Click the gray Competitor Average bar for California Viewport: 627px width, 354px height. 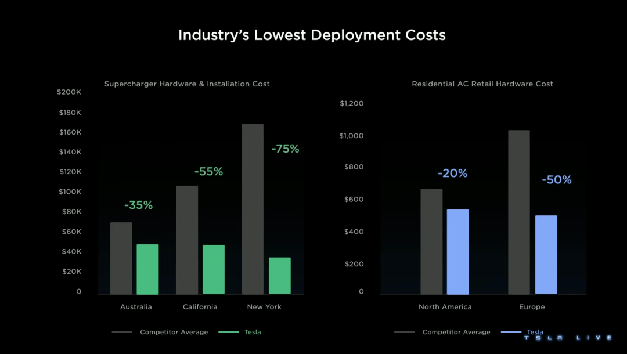point(187,240)
